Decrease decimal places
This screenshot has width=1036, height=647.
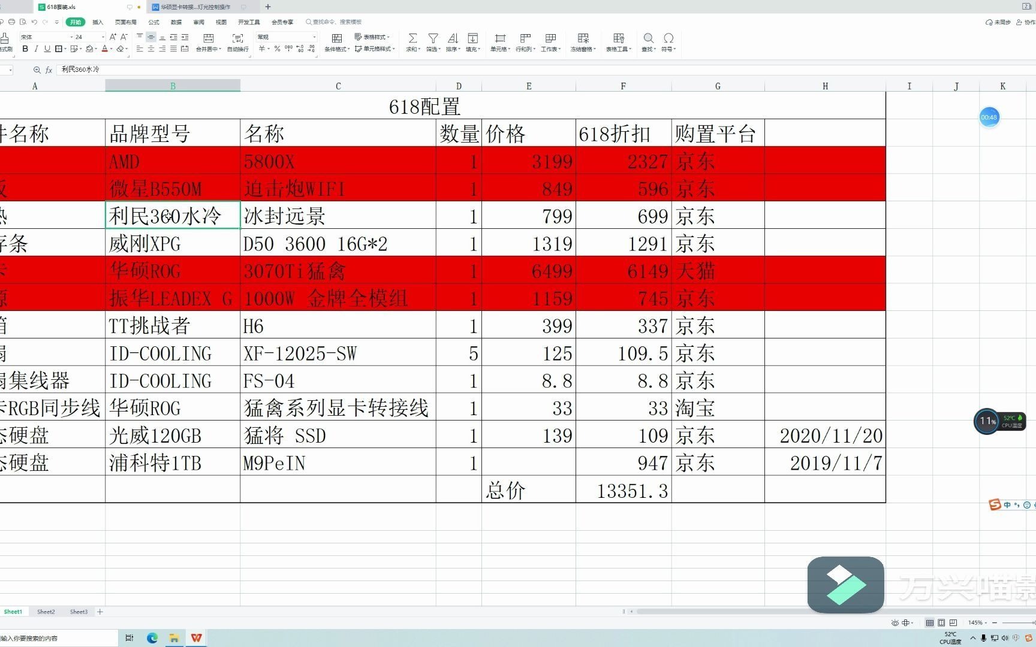click(x=311, y=49)
